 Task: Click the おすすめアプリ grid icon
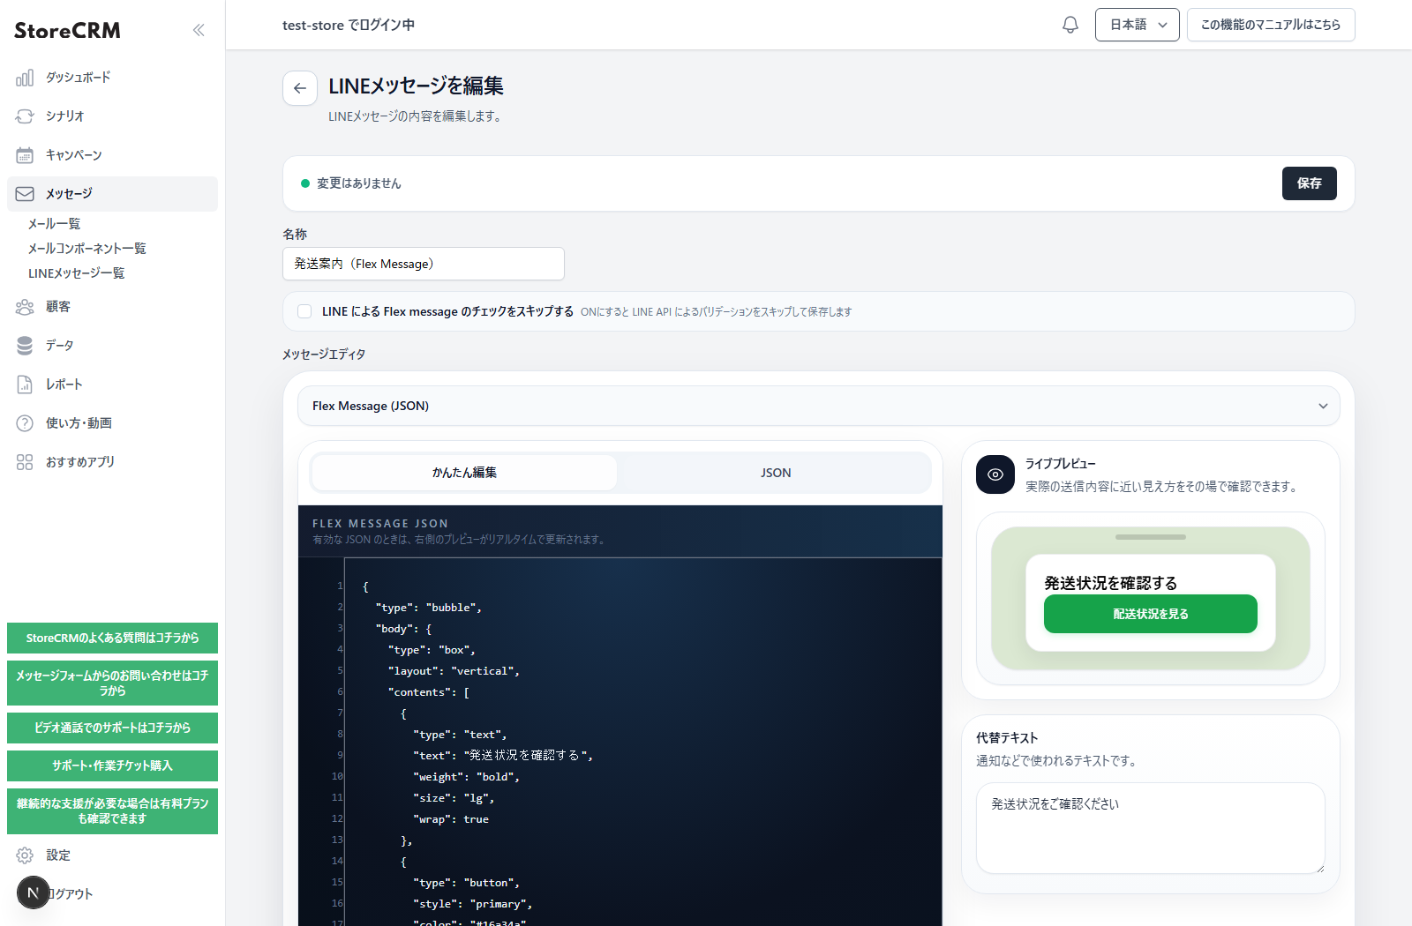(x=25, y=462)
